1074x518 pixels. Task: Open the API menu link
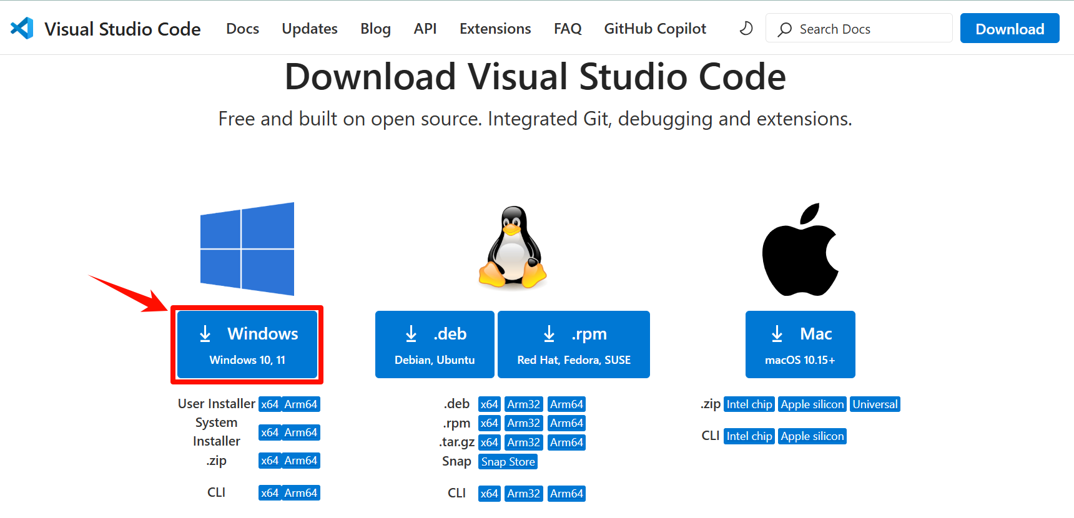425,29
